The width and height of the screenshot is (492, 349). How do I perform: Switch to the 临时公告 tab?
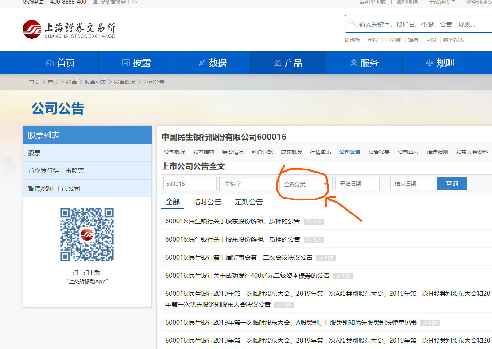click(207, 202)
